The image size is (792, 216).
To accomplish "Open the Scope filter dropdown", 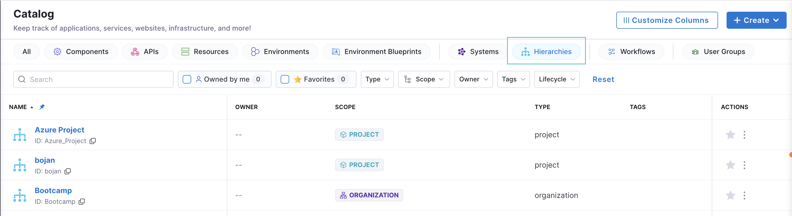I will tap(424, 79).
